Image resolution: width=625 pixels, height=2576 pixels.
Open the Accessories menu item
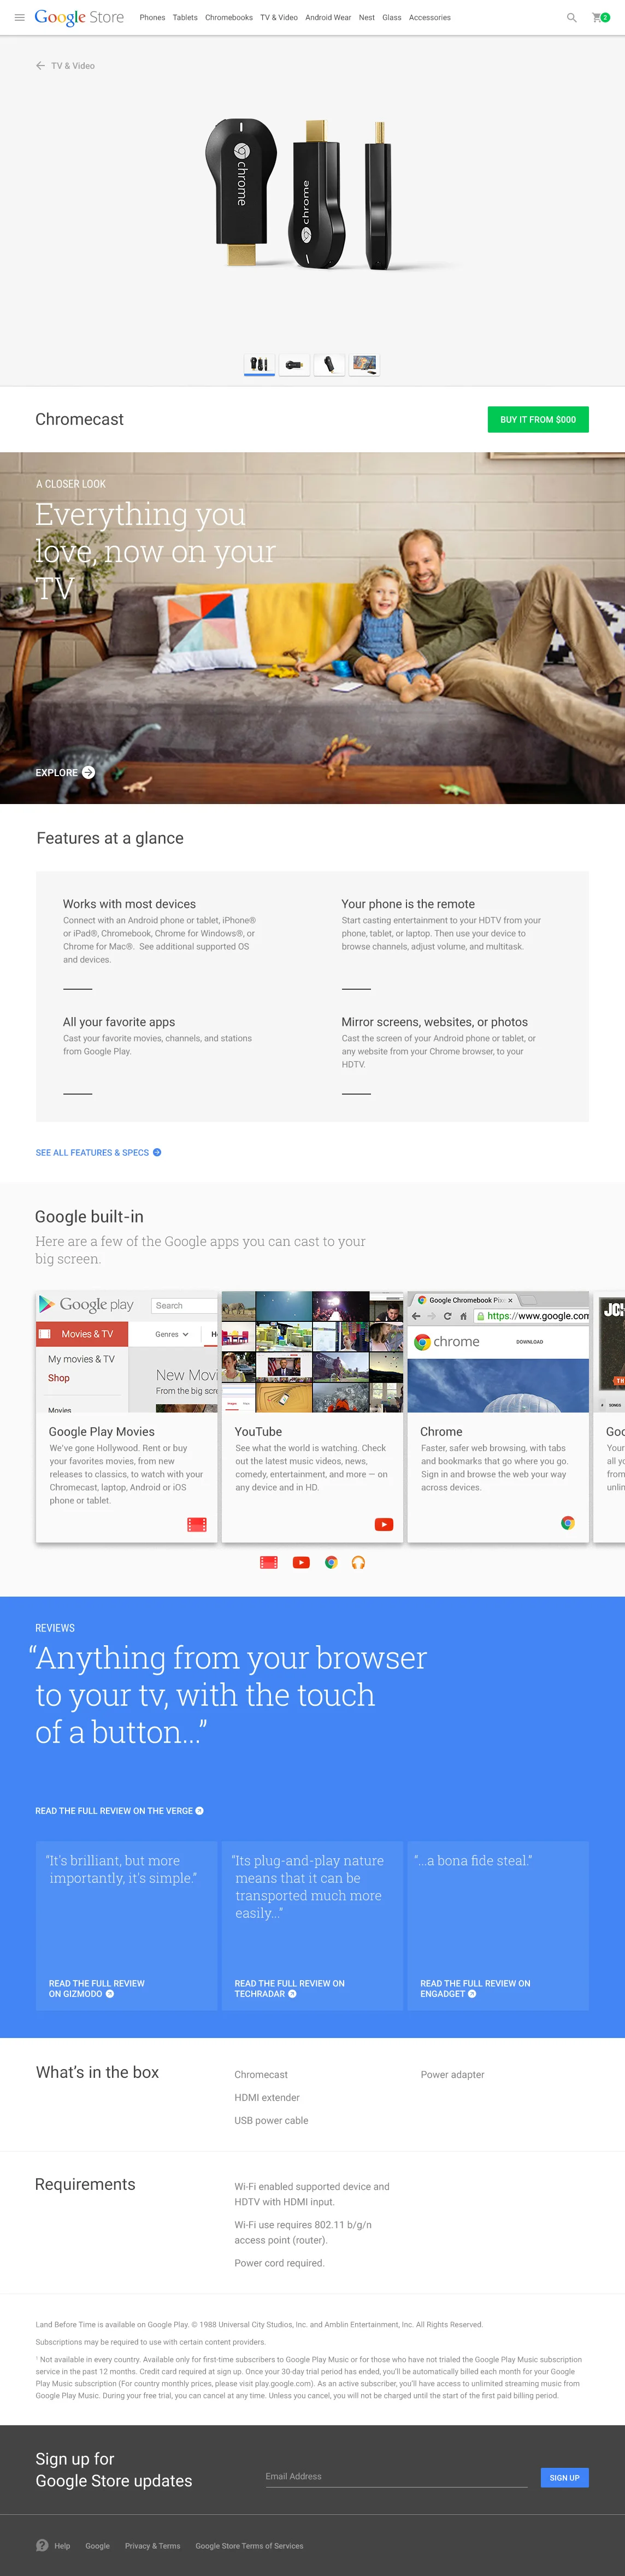[430, 17]
